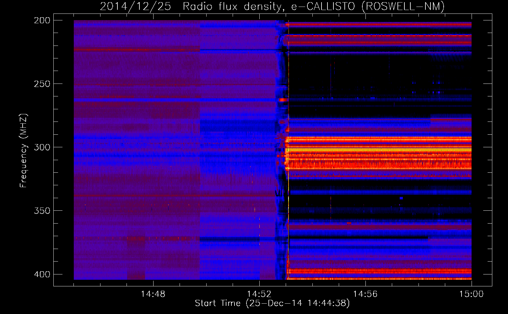This screenshot has height=314, width=508.
Task: Click the 200 frequency tick label
Action: coord(42,20)
